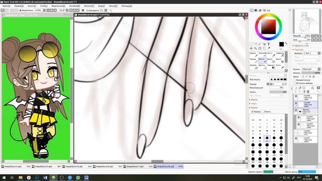
Task: Open the Холст menu
Action: point(32,6)
